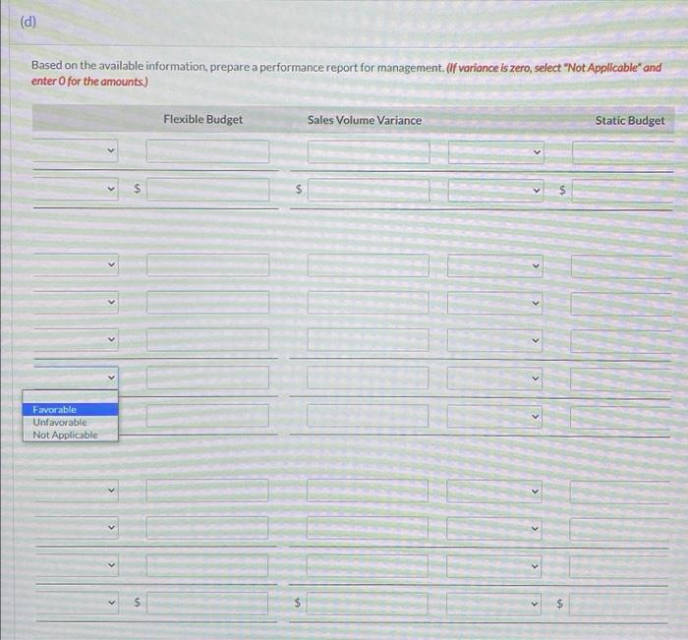Click the Static Budget field in the fourth row
Image resolution: width=688 pixels, height=640 pixels.
(621, 304)
